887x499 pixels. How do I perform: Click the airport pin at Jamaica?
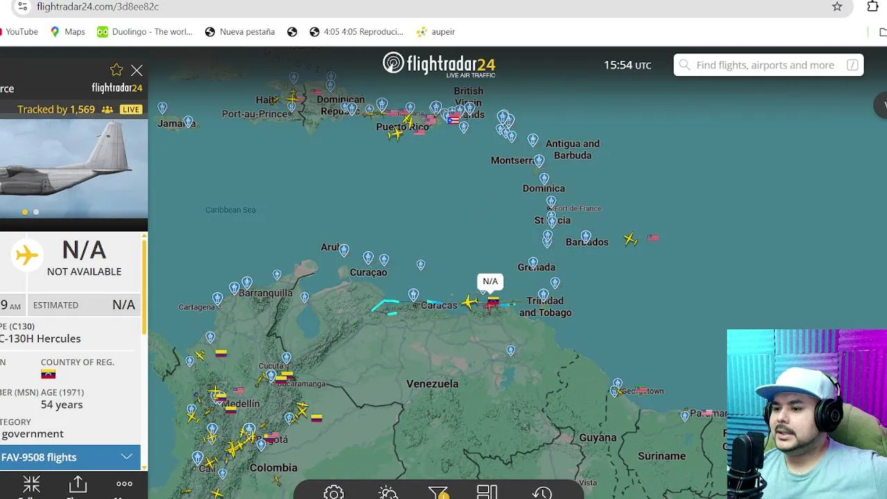pos(188,122)
